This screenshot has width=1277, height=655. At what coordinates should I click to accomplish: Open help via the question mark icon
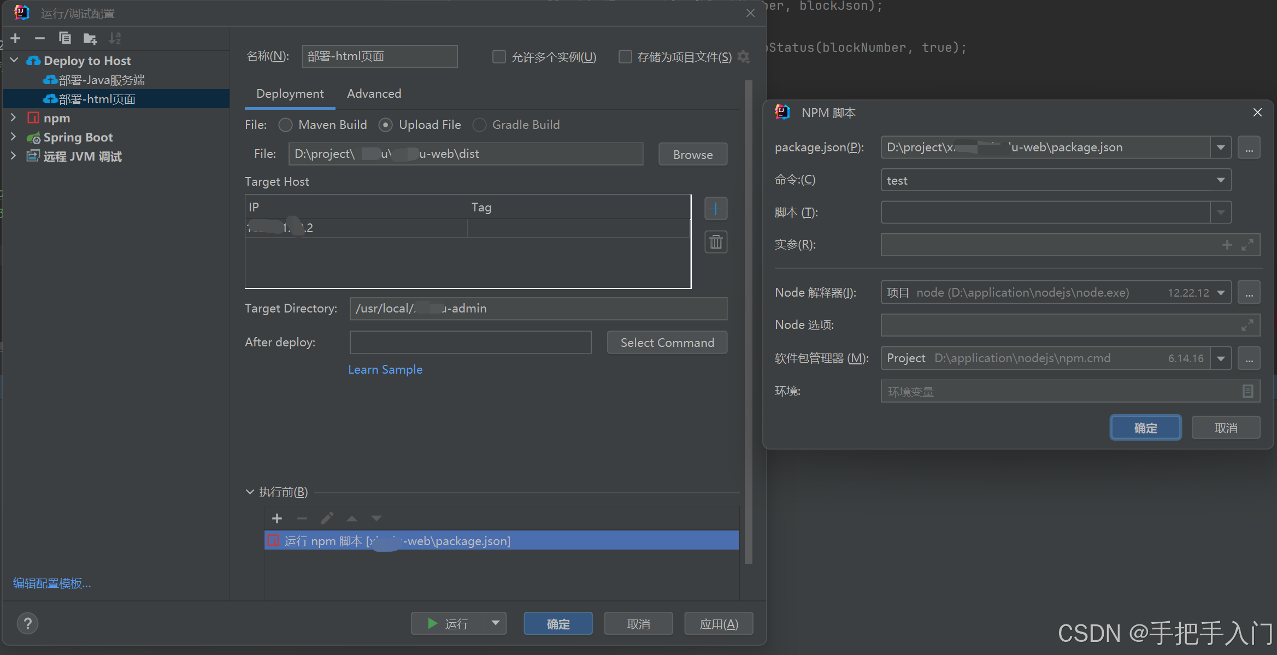27,623
